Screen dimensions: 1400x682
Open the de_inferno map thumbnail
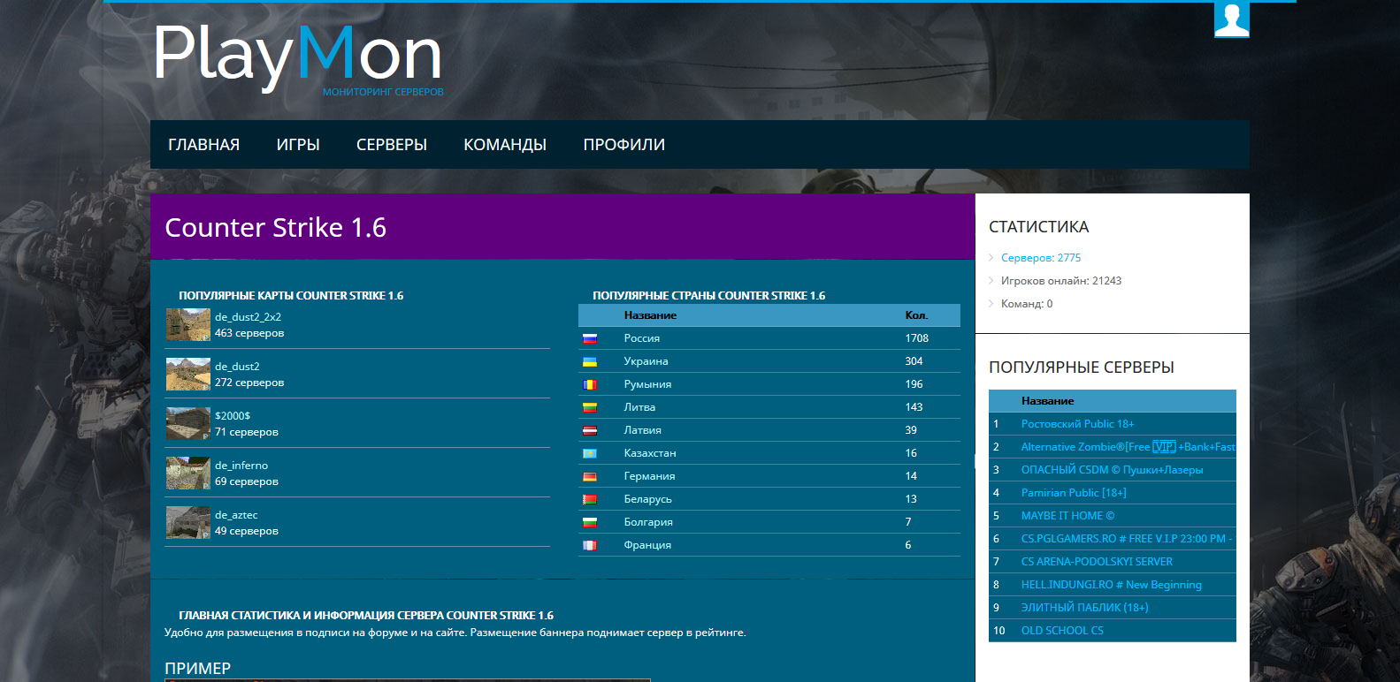[187, 473]
